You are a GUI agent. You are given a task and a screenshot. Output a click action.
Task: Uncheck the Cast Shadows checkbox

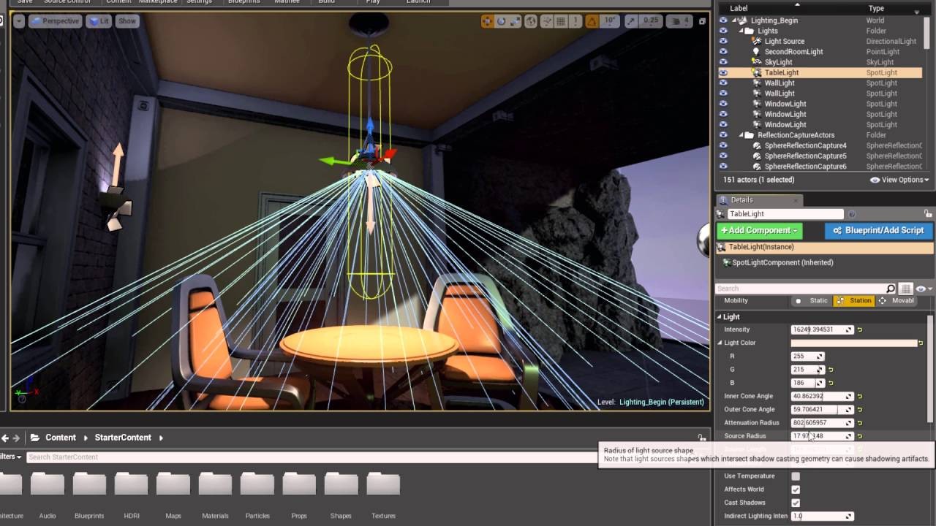(796, 503)
